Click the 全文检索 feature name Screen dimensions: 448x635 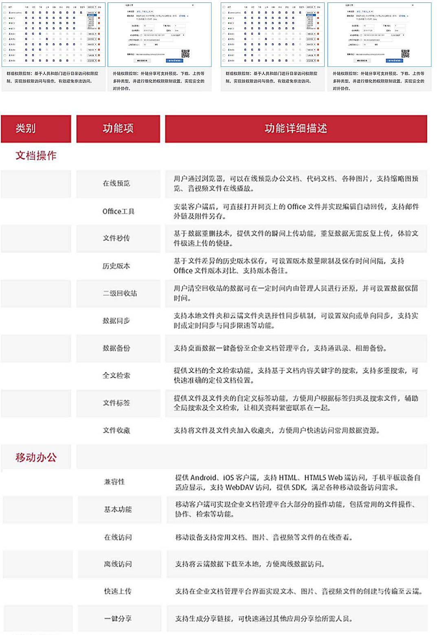tap(116, 376)
